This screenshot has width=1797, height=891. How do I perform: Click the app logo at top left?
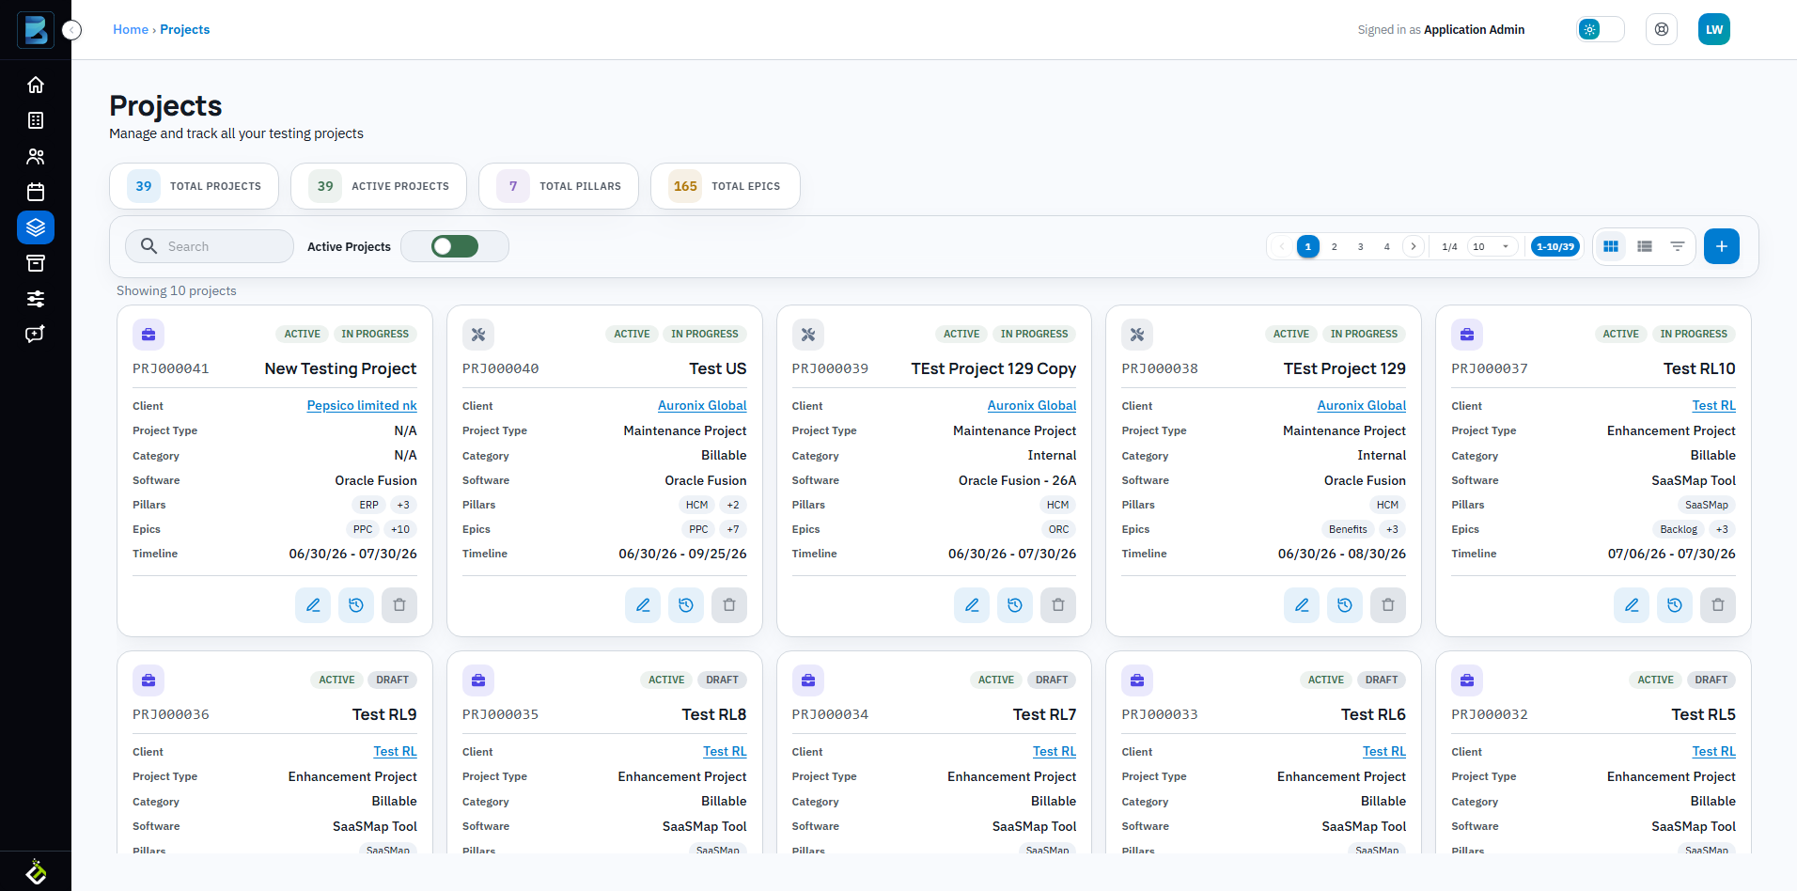pos(36,30)
